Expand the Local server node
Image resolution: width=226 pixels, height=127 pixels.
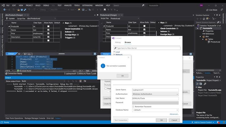tap(114, 52)
